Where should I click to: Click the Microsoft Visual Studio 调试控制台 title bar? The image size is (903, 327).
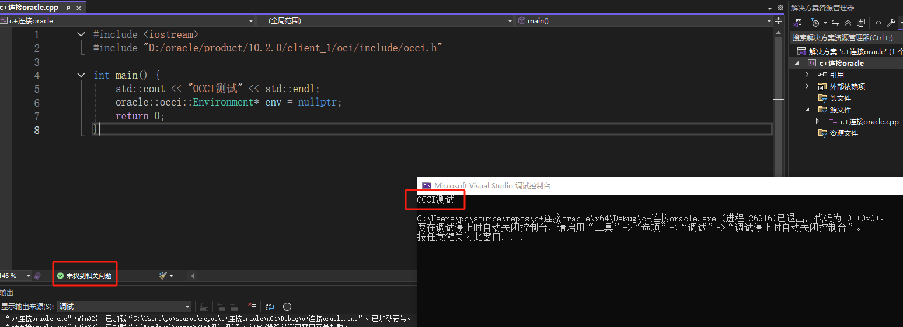click(660, 185)
